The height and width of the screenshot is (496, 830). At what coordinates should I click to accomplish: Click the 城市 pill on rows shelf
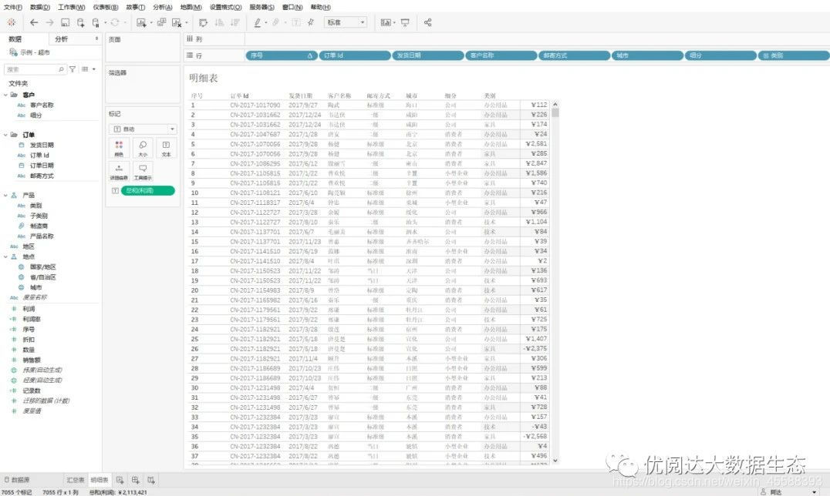pos(647,55)
